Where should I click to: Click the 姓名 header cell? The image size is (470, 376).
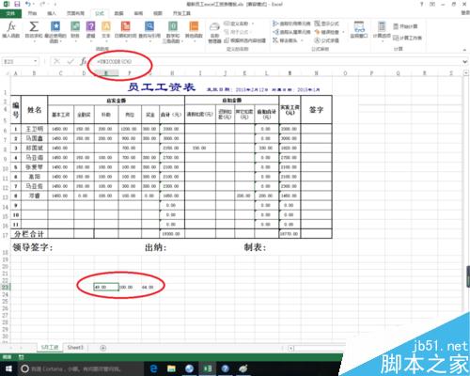[34, 110]
